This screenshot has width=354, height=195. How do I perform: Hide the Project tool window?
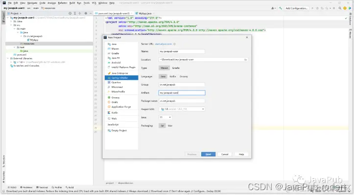91,13
